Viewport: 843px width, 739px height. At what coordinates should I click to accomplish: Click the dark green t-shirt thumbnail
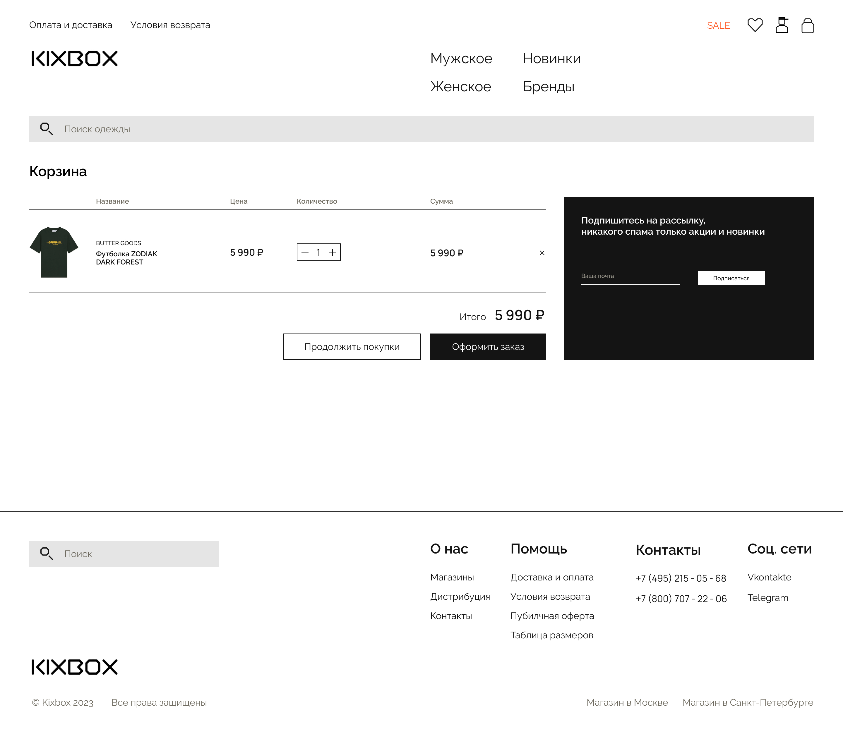tap(54, 252)
